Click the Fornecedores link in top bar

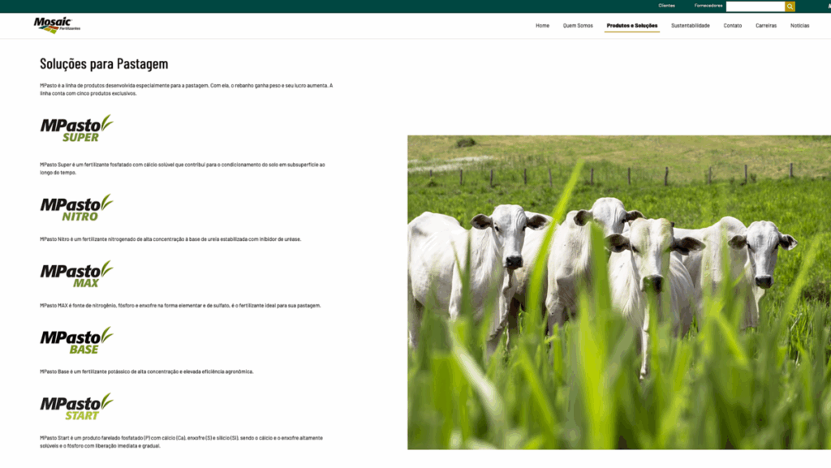[708, 6]
